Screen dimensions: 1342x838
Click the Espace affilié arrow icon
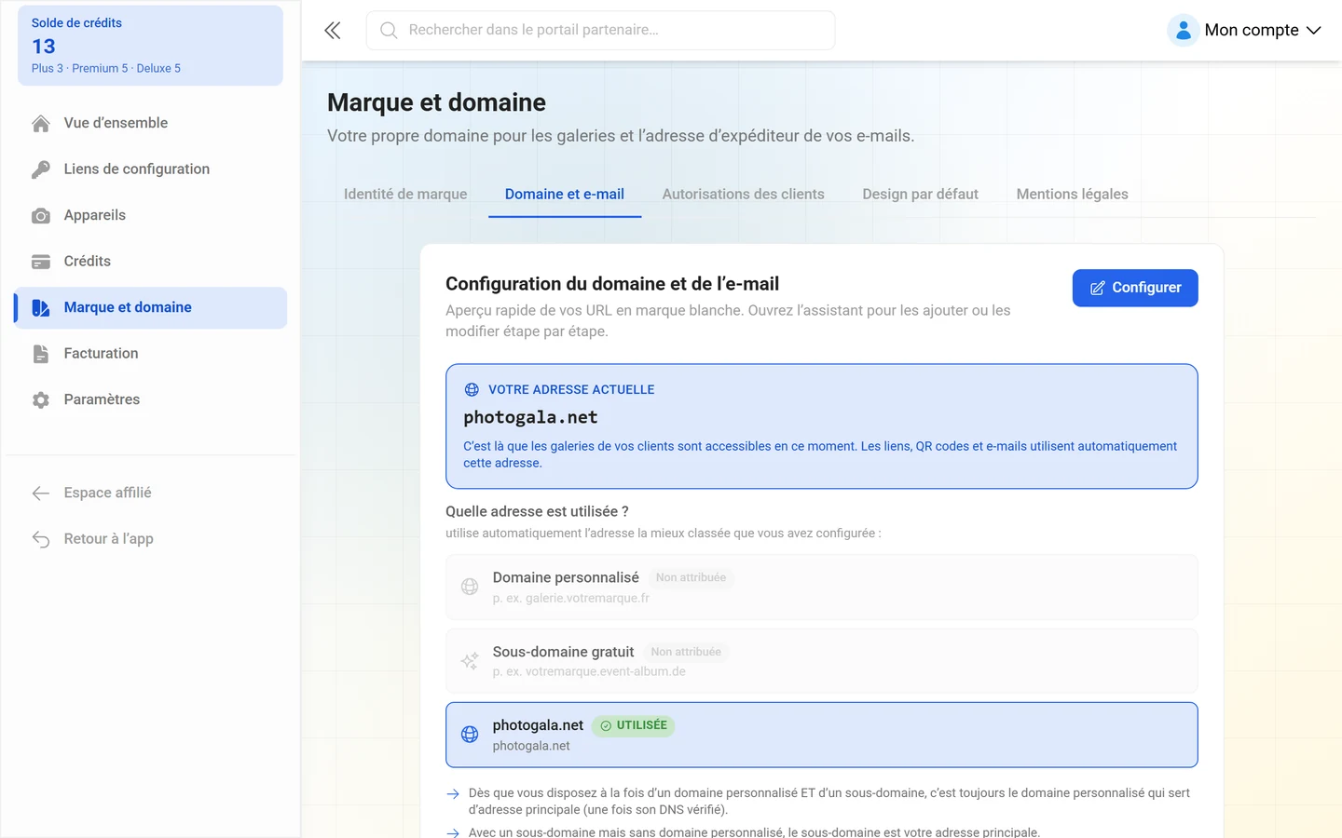click(41, 493)
